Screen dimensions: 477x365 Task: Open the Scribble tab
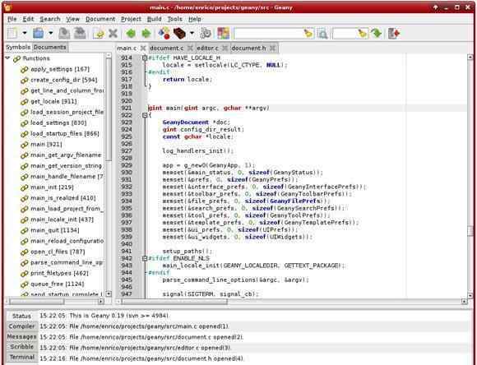21,347
